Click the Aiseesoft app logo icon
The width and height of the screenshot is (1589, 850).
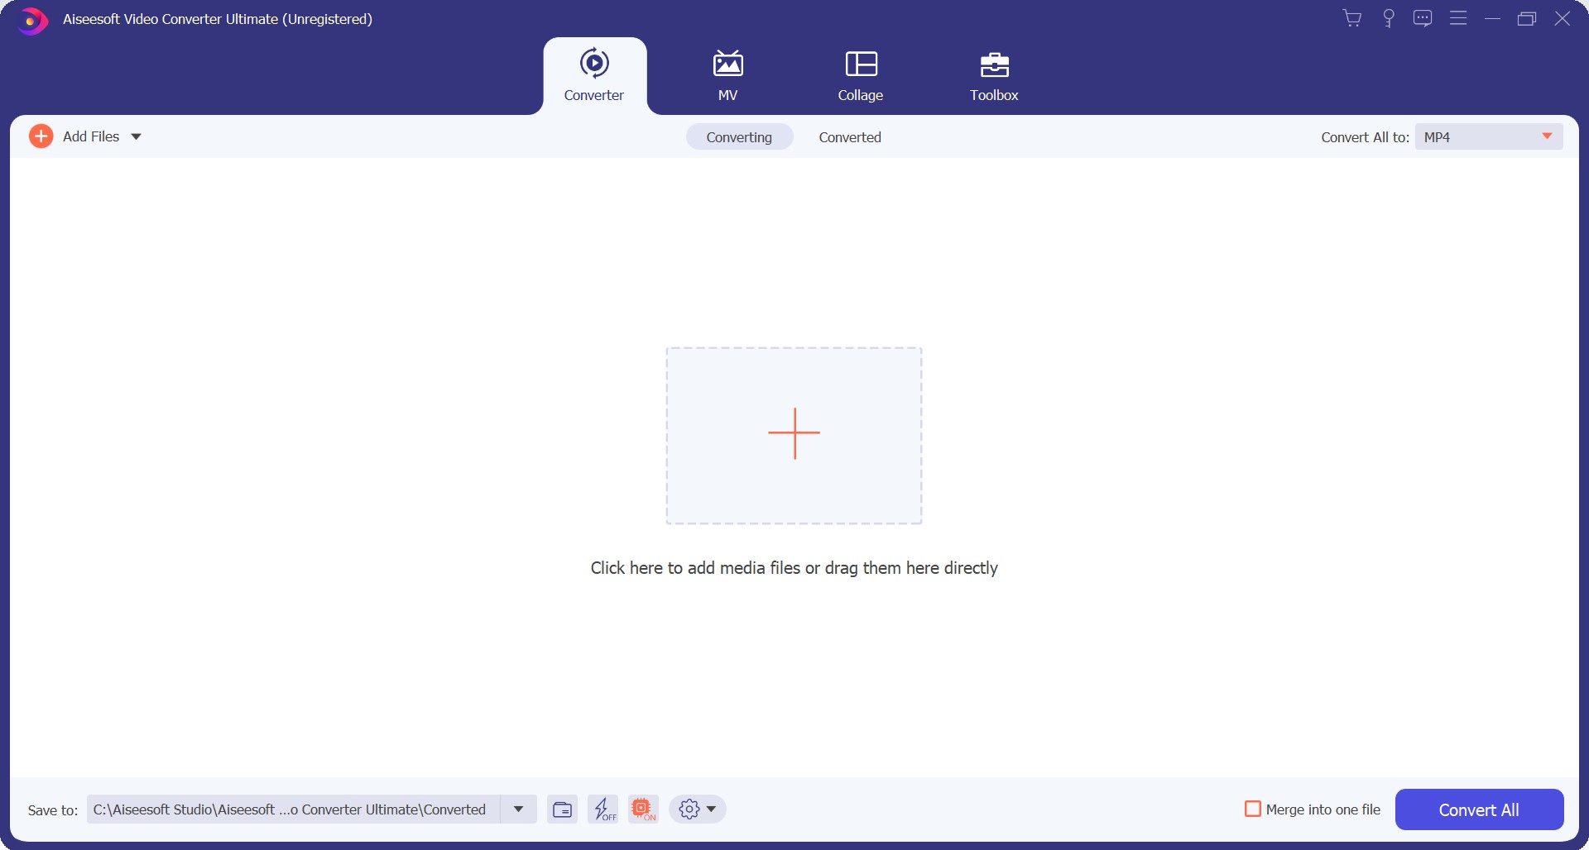click(x=32, y=20)
